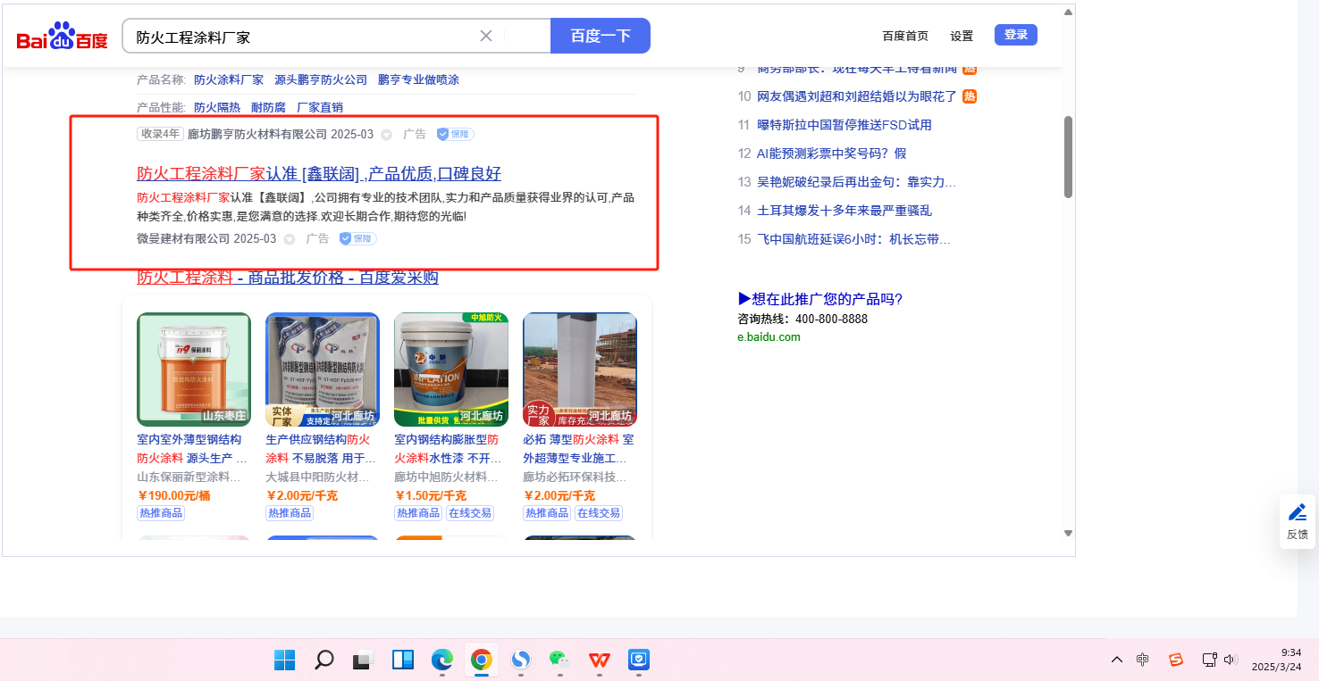1319x681 pixels.
Task: Open the 中旭防火 bucket product image
Action: click(451, 370)
